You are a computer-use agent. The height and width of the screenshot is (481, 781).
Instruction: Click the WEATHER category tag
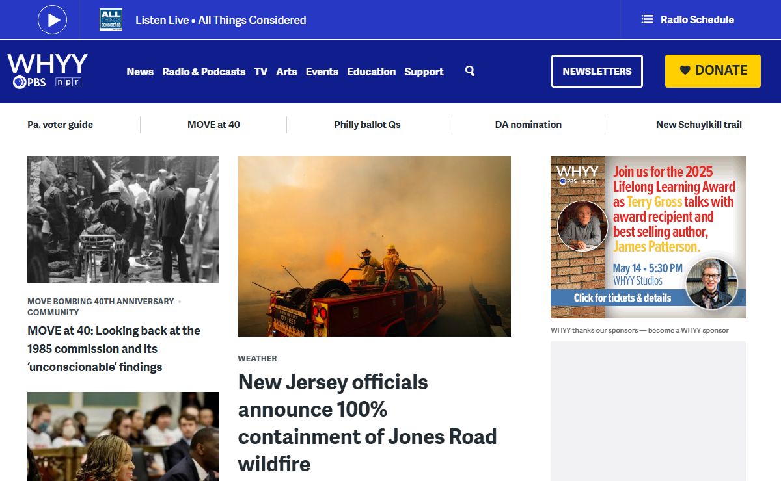258,359
